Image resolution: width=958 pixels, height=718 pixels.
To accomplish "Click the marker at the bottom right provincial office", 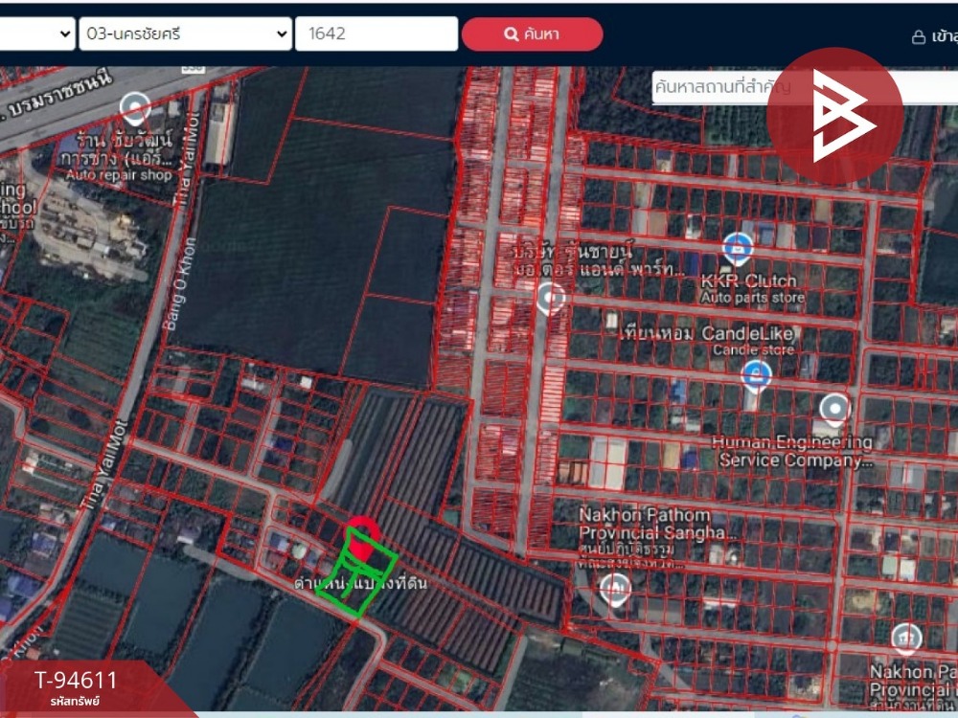I will point(906,638).
